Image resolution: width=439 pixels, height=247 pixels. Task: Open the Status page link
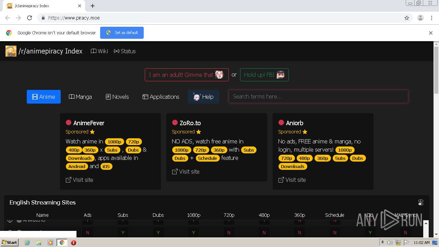[x=125, y=51]
